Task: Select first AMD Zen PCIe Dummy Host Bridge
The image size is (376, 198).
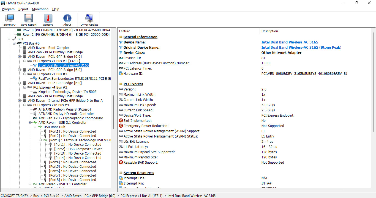Action: 55,52
